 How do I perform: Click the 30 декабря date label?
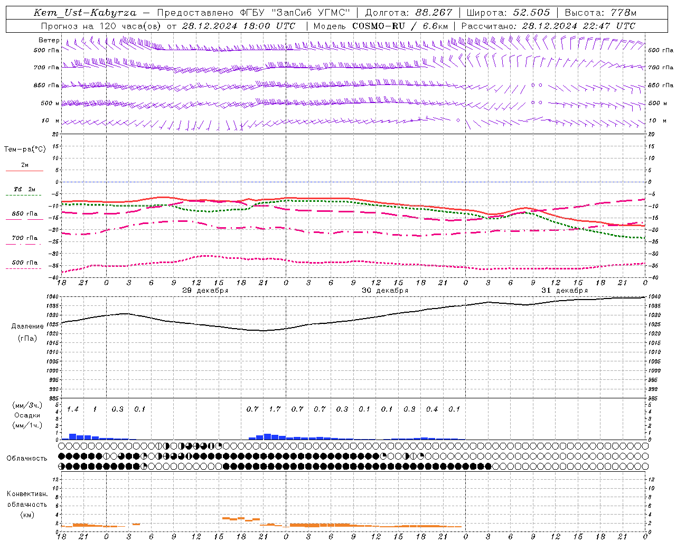click(385, 291)
